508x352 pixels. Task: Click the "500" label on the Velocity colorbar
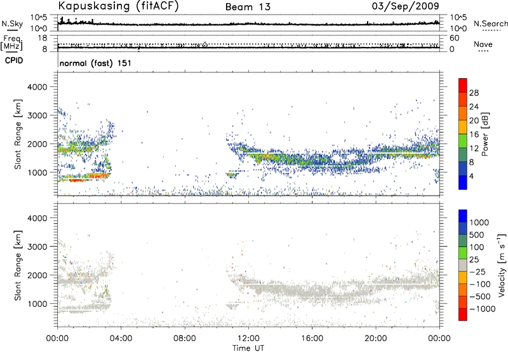pos(477,235)
